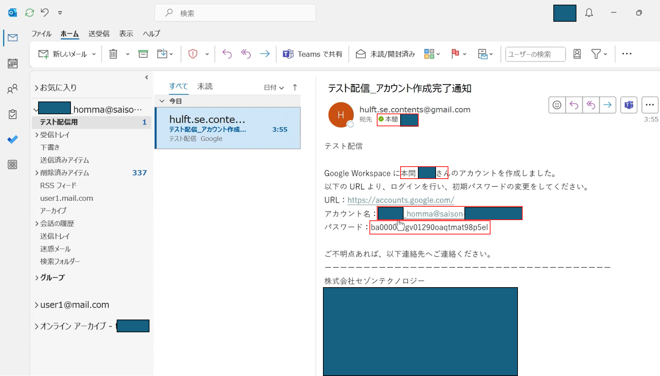
Task: Toggle 未読/開封済み read status
Action: click(385, 54)
